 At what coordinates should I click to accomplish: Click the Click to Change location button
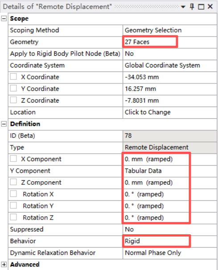click(x=170, y=112)
